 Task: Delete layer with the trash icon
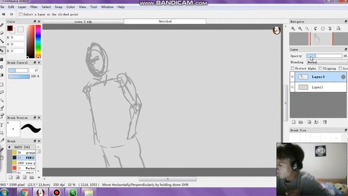(x=325, y=122)
